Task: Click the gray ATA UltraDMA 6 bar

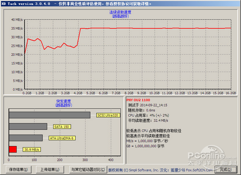Action: [x=26, y=138]
